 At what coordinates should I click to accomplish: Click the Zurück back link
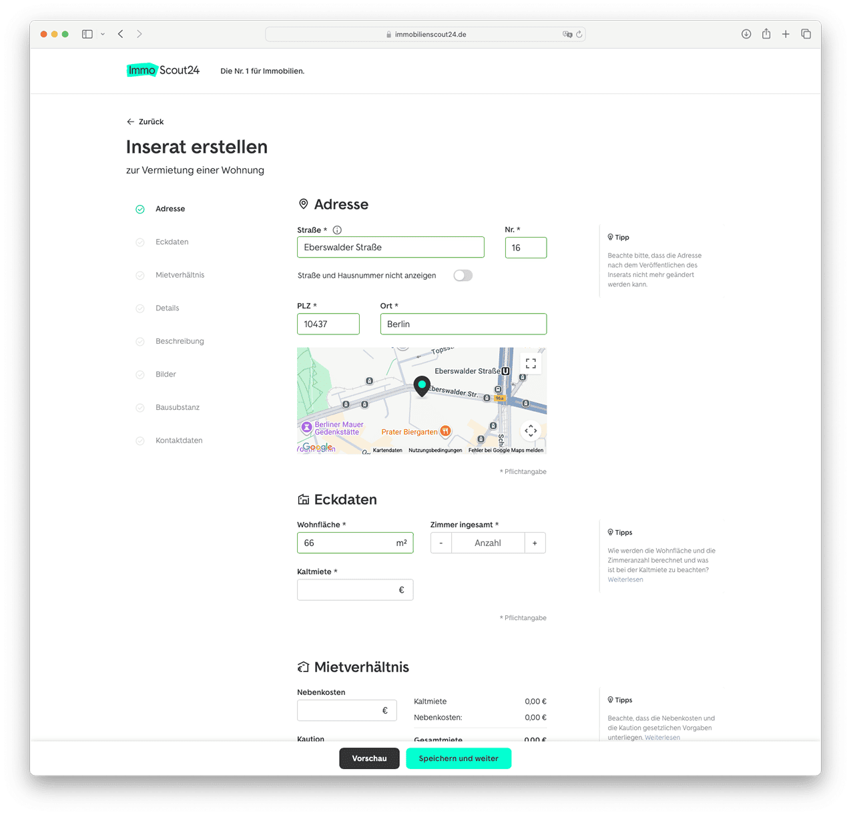tap(146, 121)
